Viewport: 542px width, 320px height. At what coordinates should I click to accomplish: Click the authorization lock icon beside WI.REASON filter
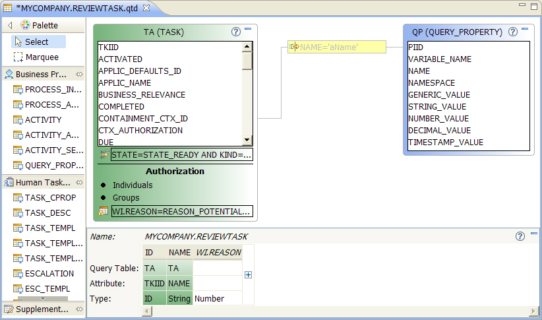[x=104, y=211]
